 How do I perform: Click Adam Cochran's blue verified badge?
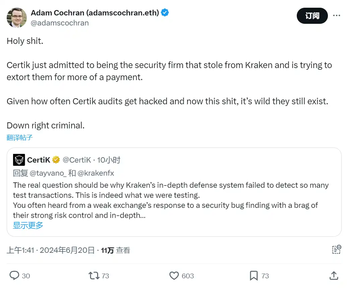[x=165, y=13]
